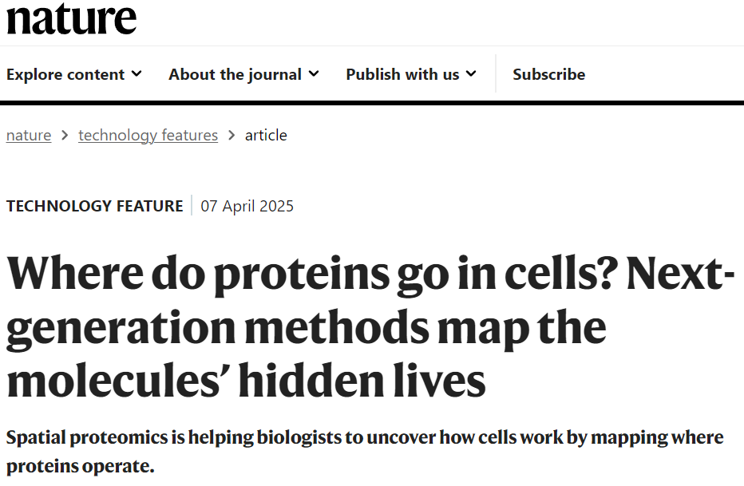Image resolution: width=744 pixels, height=486 pixels.
Task: Click the TECHNOLOGY FEATURE category label
Action: tap(94, 206)
